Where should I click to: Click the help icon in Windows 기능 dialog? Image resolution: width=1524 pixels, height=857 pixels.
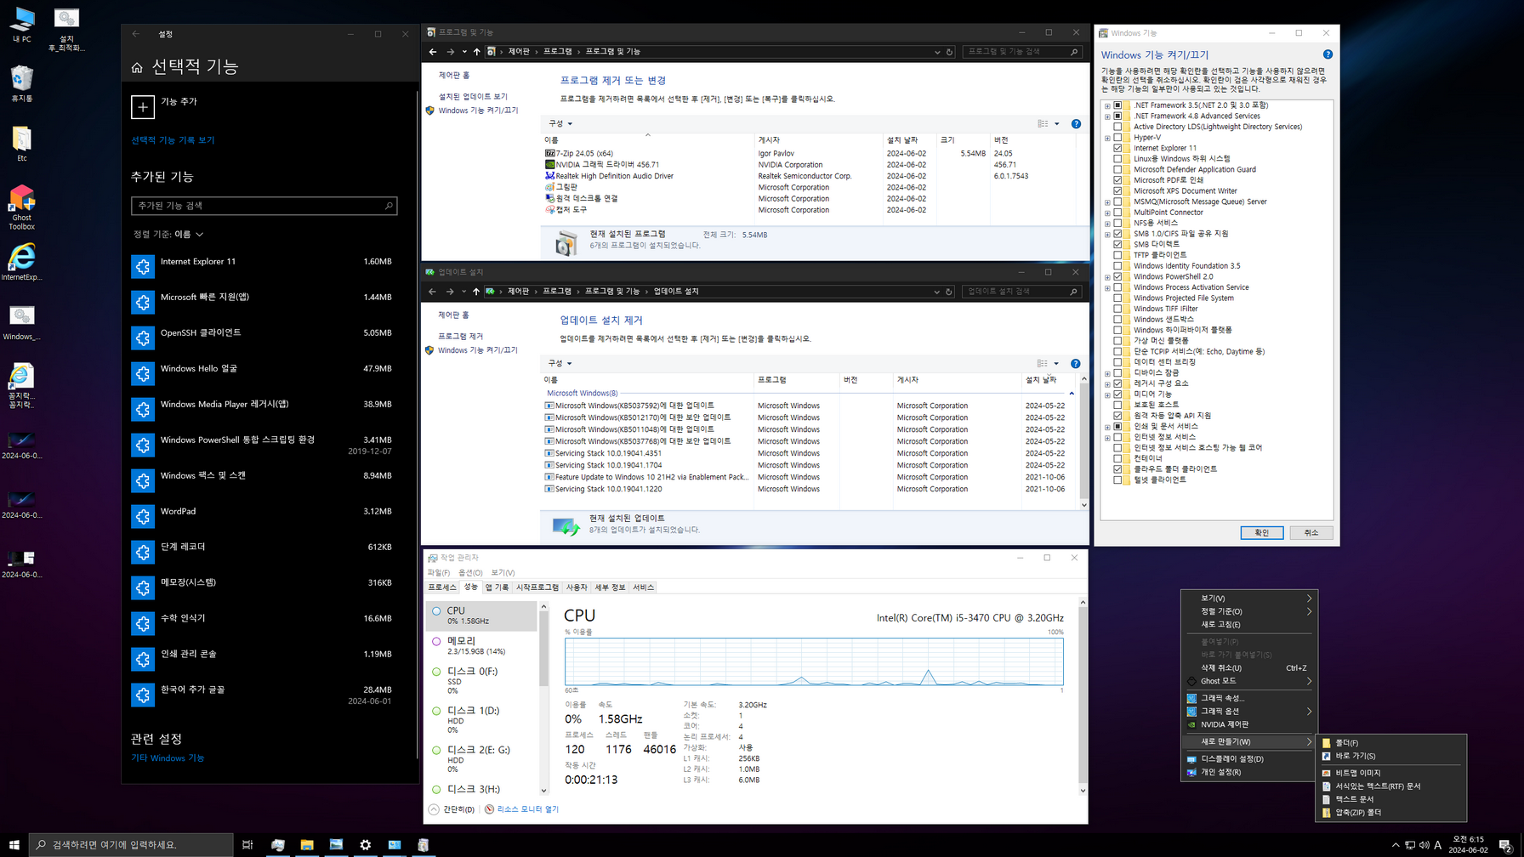coord(1328,54)
